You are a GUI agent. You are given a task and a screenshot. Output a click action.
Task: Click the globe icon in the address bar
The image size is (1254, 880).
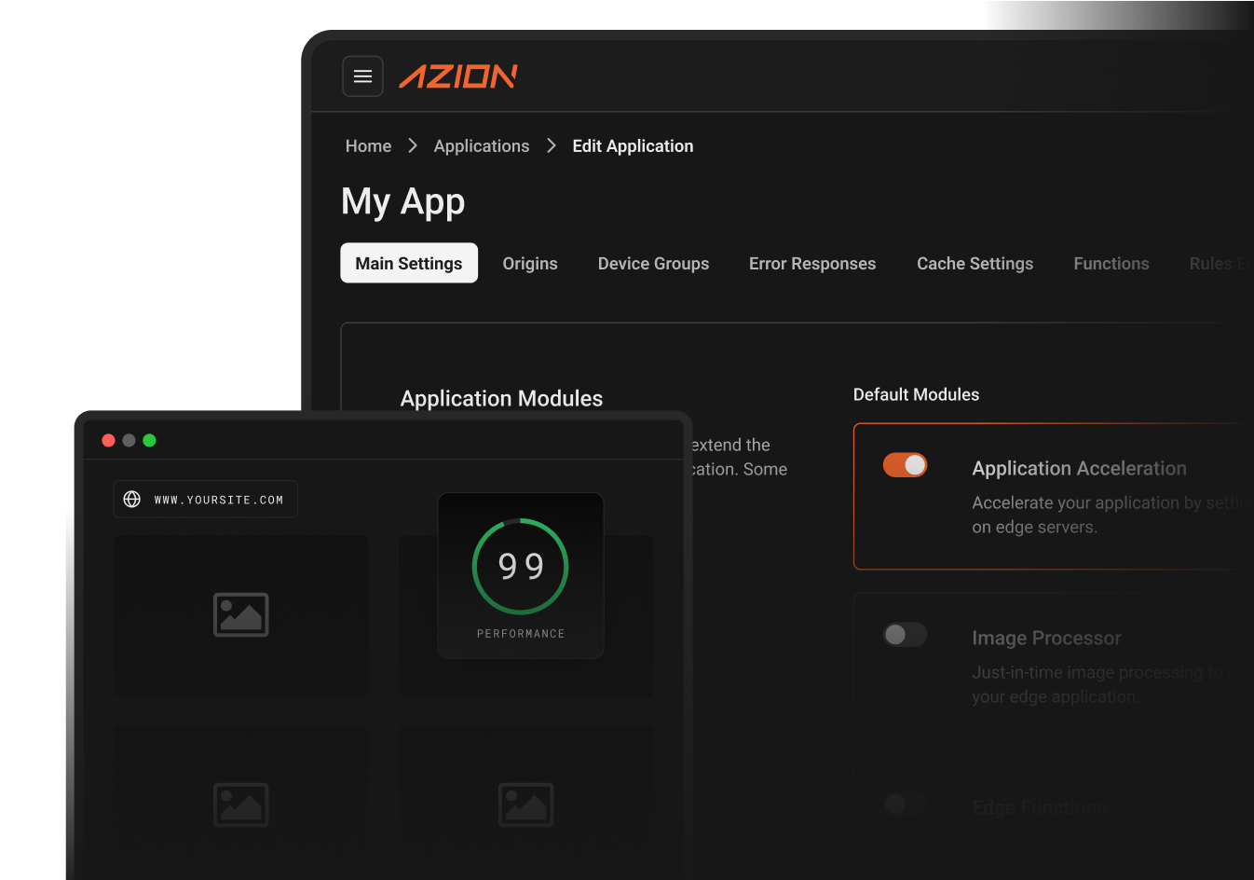(x=132, y=499)
